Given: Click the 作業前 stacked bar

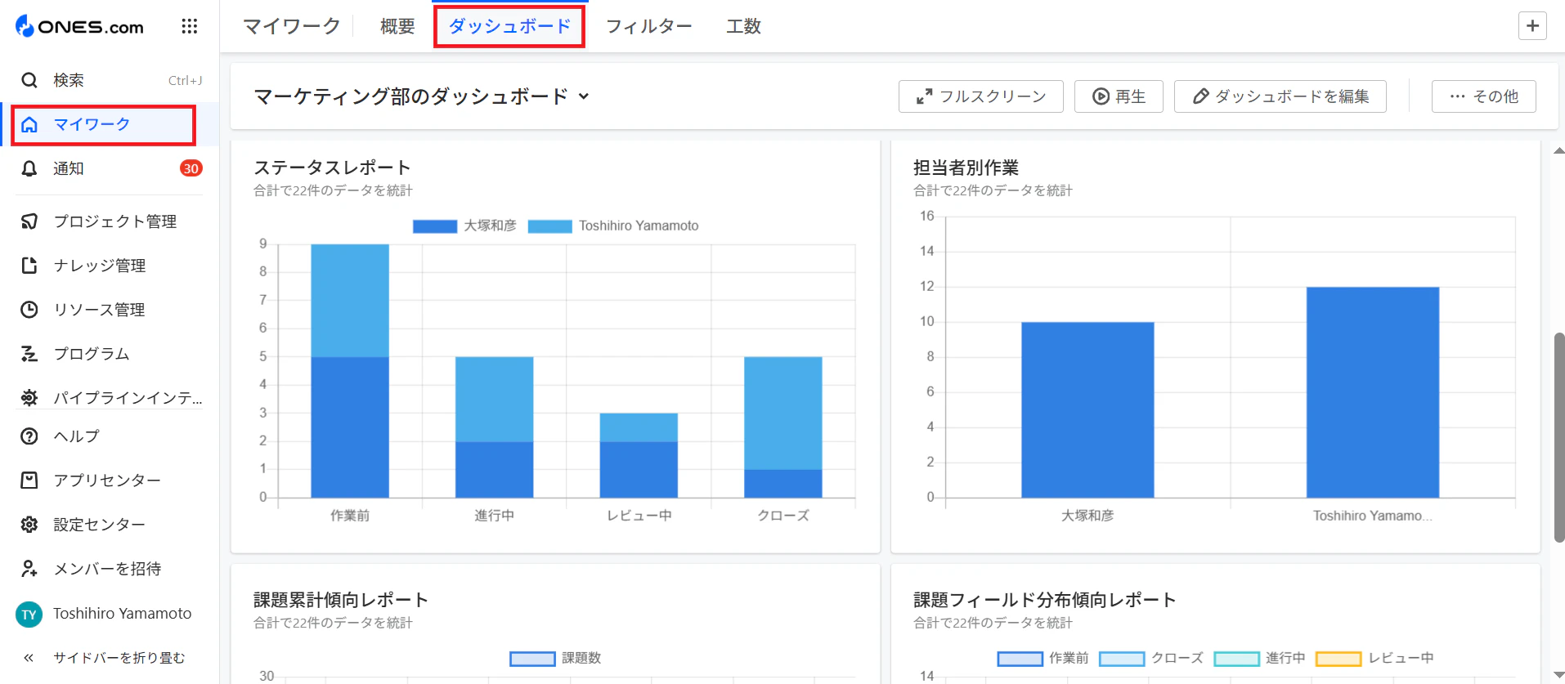Looking at the screenshot, I should pos(350,370).
